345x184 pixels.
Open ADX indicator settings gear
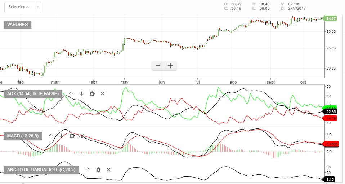point(92,94)
